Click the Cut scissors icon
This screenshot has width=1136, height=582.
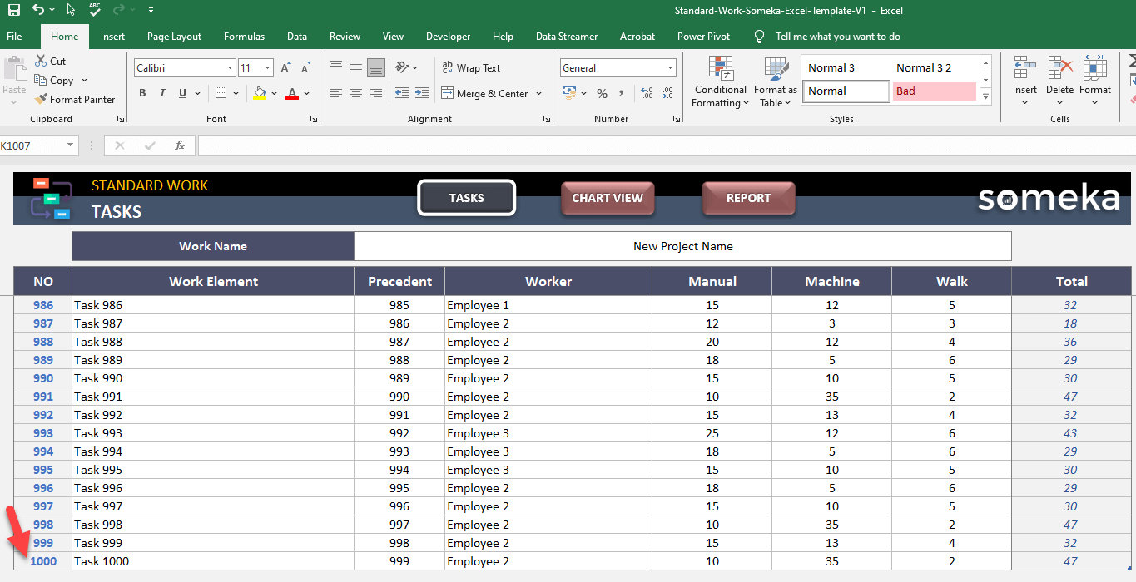tap(41, 61)
